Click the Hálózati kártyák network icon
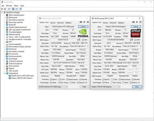This screenshot has height=121, width=154. (x=7, y=35)
